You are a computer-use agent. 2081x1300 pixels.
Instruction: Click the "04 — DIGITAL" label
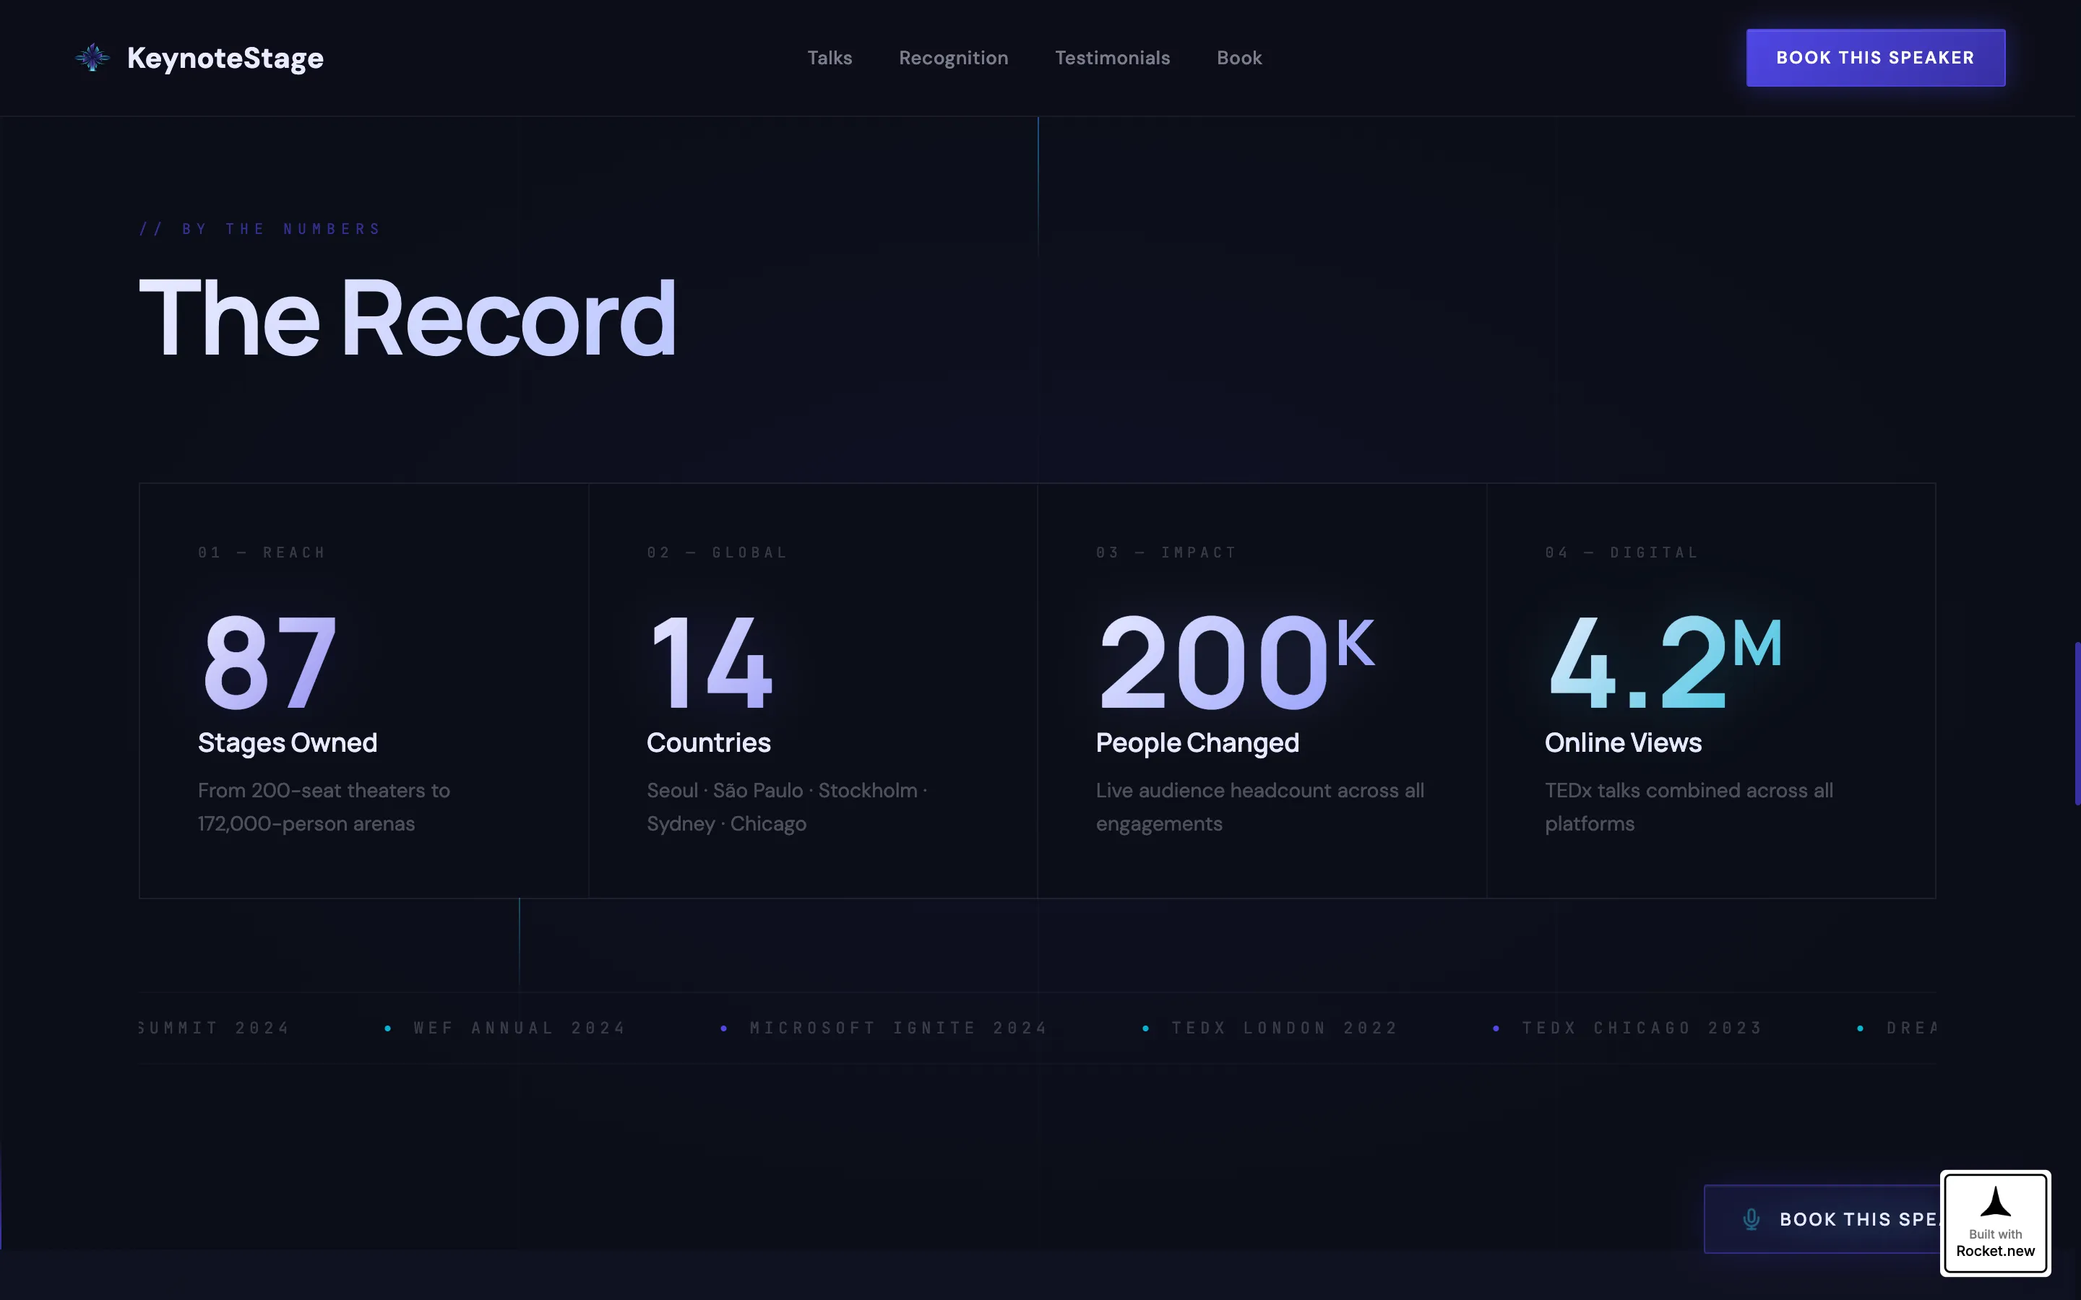1621,552
